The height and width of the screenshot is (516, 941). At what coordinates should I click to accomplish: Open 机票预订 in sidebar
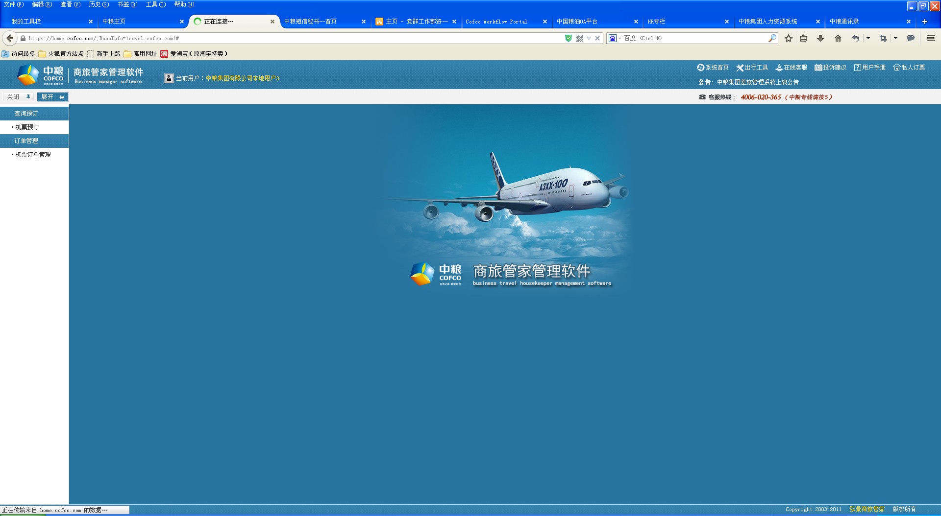(27, 127)
